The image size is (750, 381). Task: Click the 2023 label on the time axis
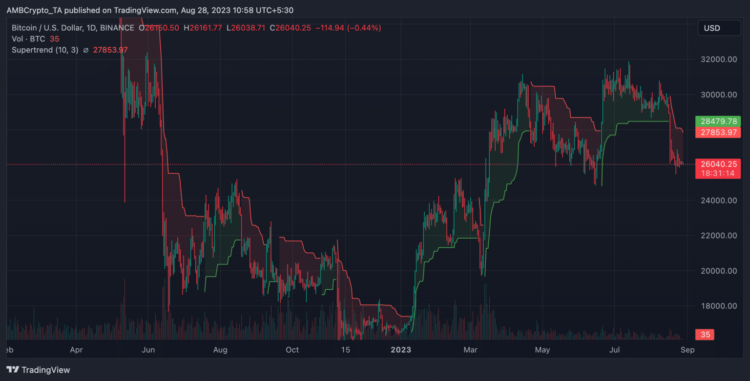[401, 350]
